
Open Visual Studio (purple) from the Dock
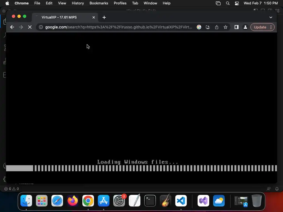203,201
